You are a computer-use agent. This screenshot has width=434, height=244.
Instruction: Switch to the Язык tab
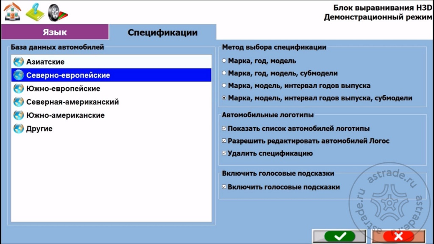click(x=55, y=32)
